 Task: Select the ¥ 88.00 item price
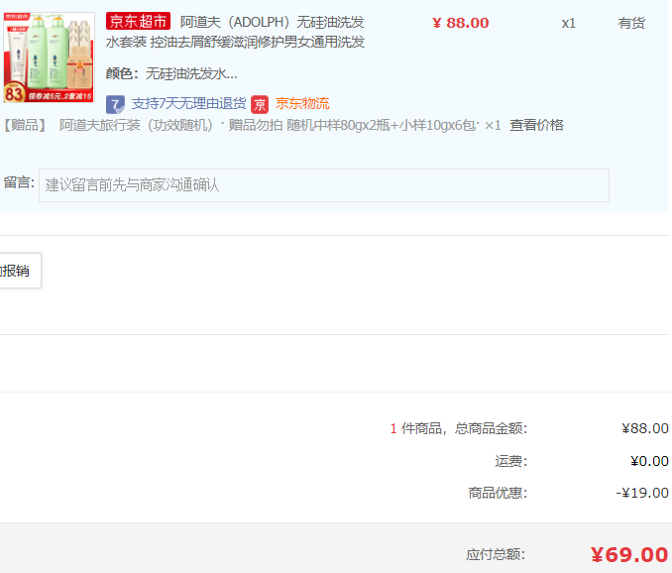[x=460, y=23]
